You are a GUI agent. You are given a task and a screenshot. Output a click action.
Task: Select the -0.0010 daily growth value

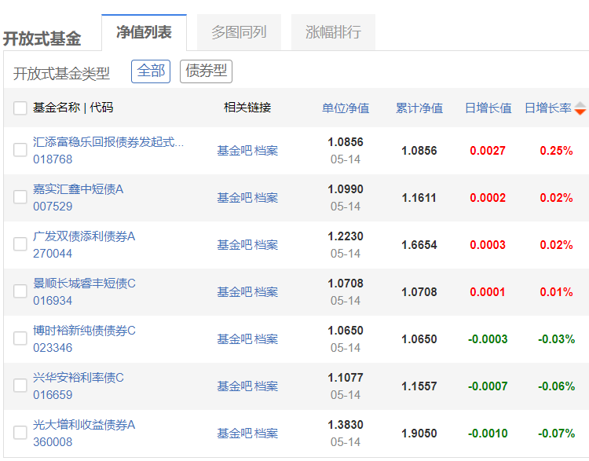tap(488, 434)
